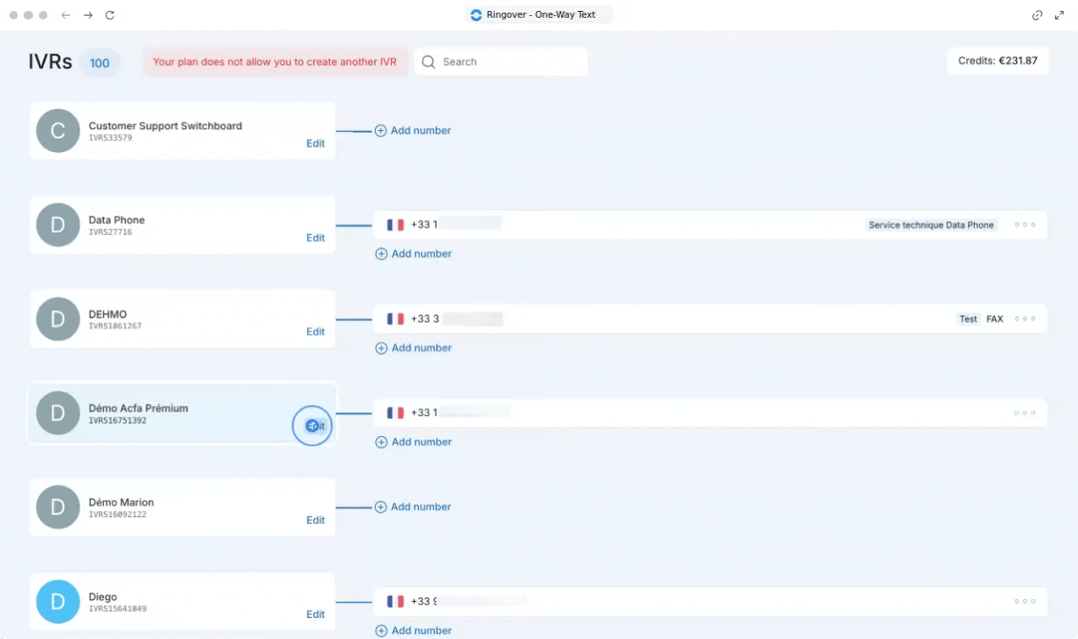Click the Démo Marion avatar circle
This screenshot has width=1078, height=639.
58,507
